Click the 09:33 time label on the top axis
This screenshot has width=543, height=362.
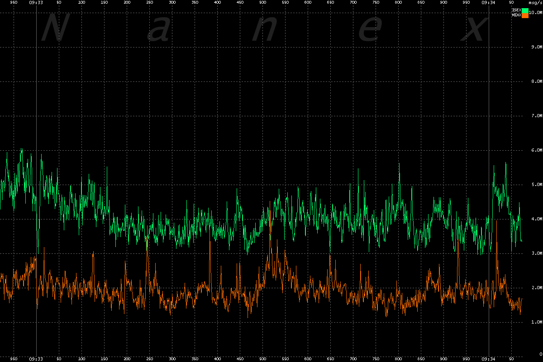point(36,3)
